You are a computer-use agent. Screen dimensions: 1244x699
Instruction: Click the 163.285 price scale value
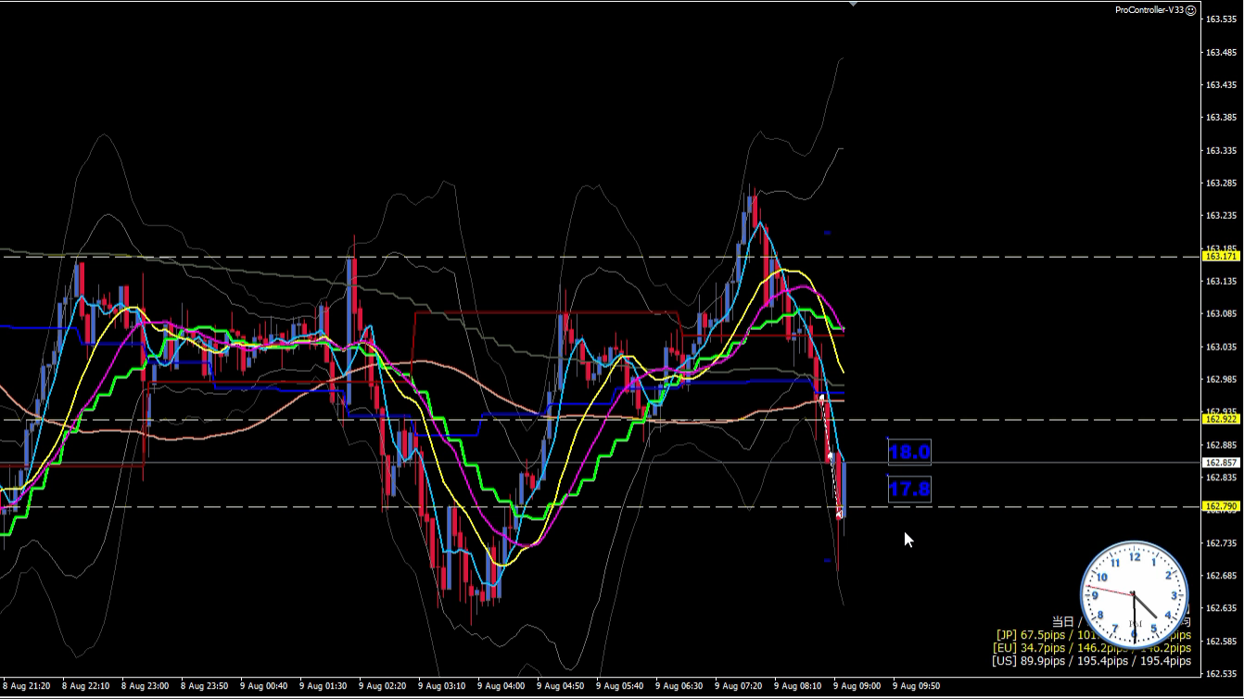1222,183
